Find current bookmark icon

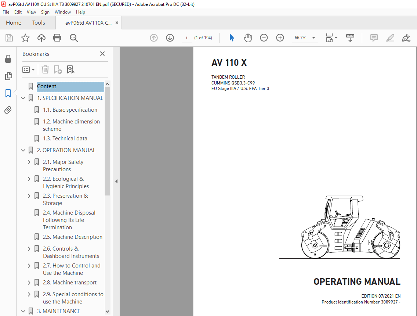point(70,70)
